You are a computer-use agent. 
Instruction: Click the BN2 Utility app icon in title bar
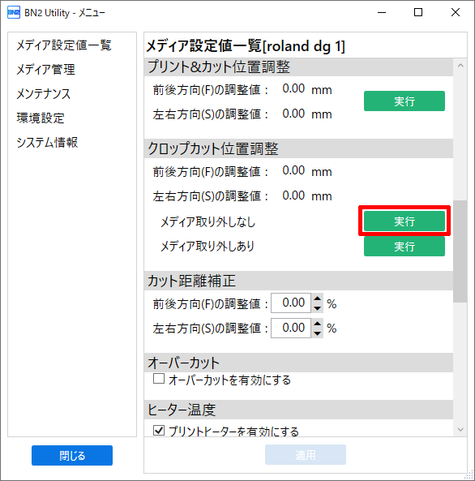(x=14, y=13)
